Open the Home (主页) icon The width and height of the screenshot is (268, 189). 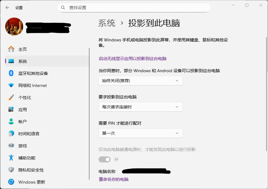pos(11,49)
